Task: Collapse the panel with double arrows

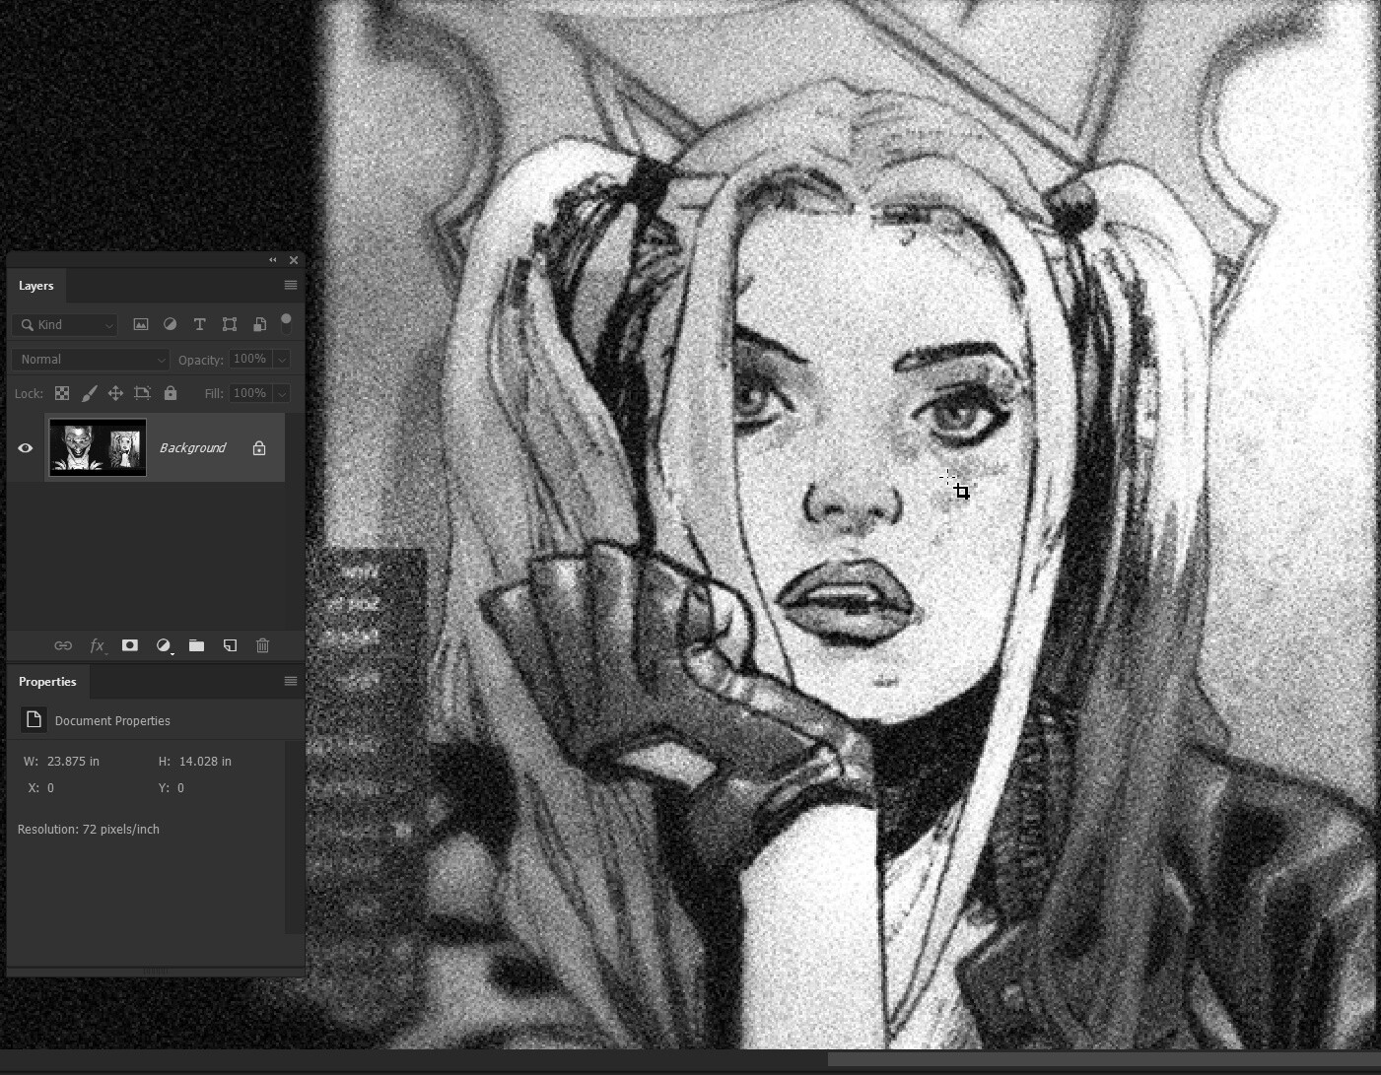Action: tap(273, 260)
